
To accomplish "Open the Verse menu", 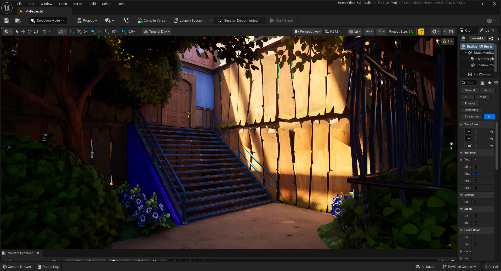I will click(78, 4).
